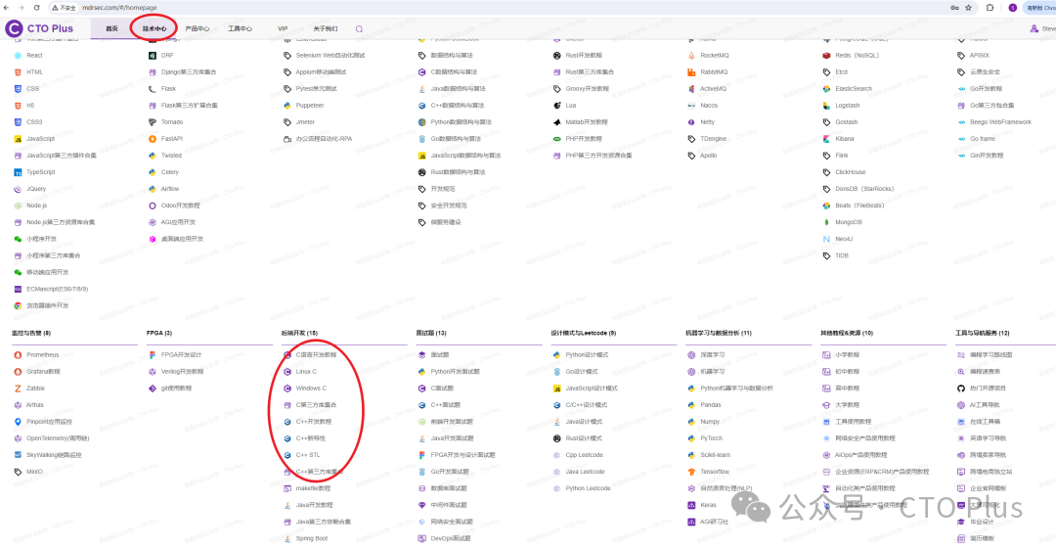This screenshot has width=1056, height=549.
Task: Click the yellow JavaScript JS icon
Action: [x=18, y=139]
